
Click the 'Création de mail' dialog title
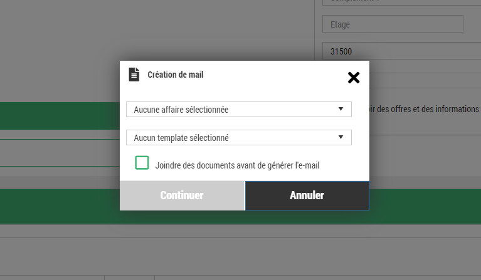(x=175, y=75)
